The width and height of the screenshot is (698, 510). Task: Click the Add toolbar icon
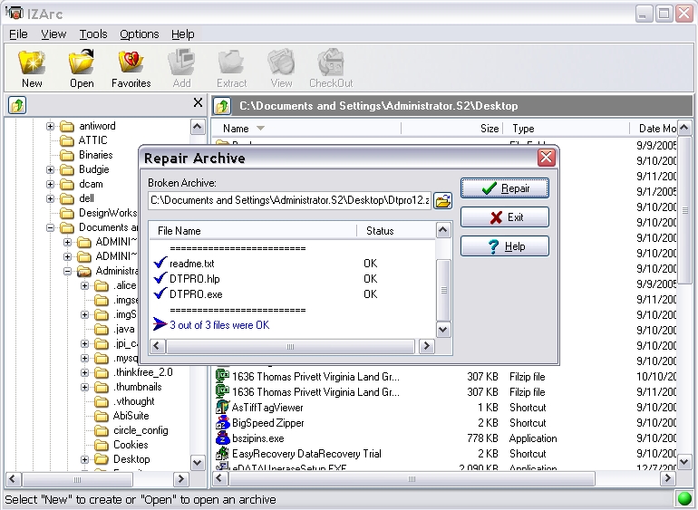181,63
